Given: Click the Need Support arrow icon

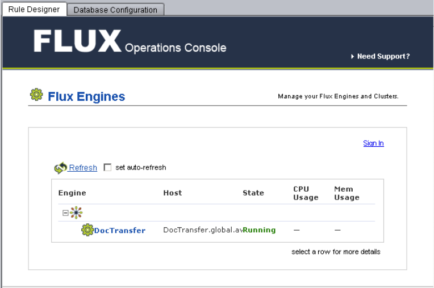Looking at the screenshot, I should click(353, 57).
